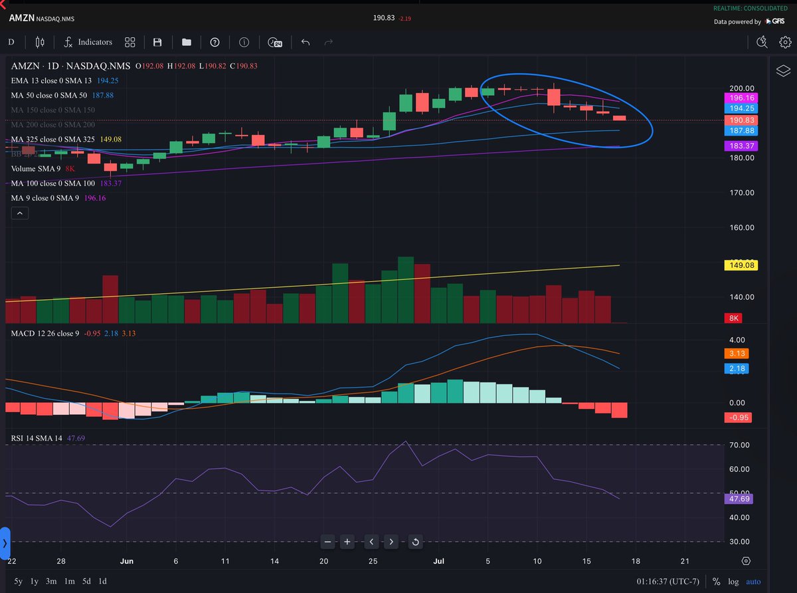
Task: Select the 3m time range
Action: coord(51,581)
